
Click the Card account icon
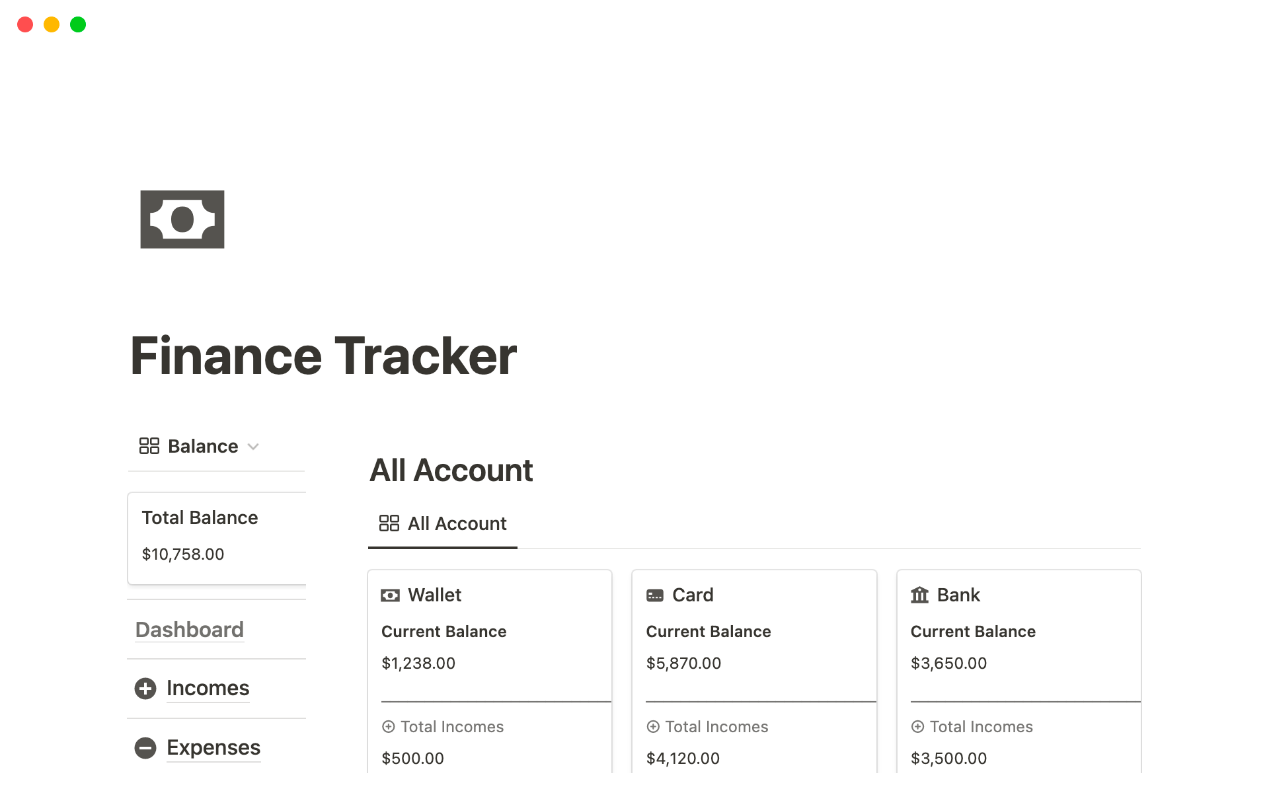pos(654,595)
